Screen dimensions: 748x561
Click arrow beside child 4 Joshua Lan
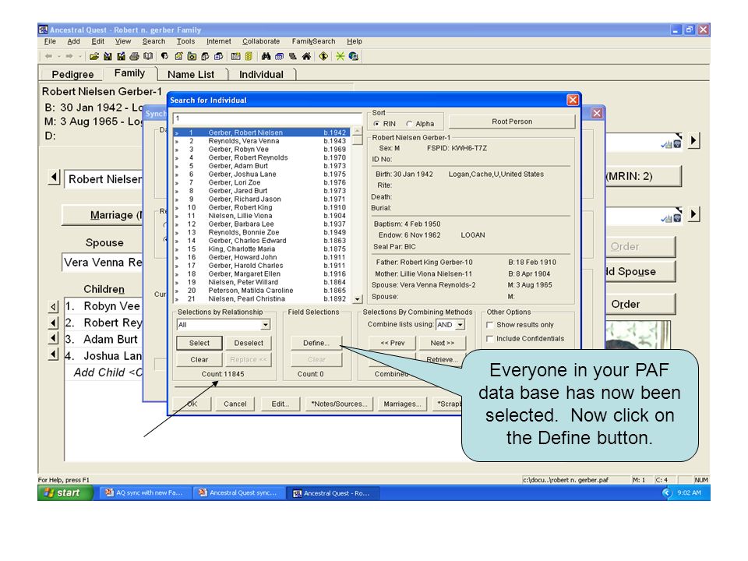click(x=54, y=355)
